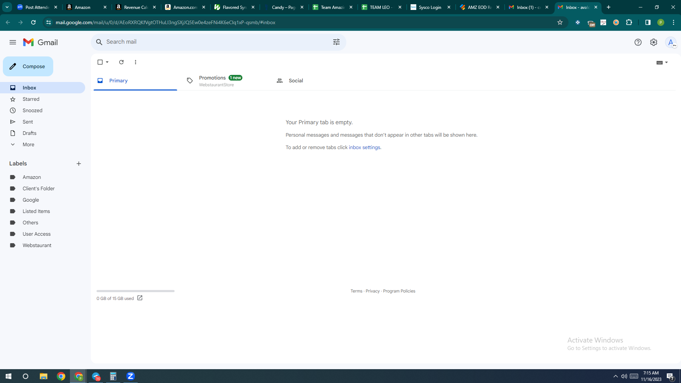The image size is (681, 383).
Task: Compose a new email
Action: point(28,66)
